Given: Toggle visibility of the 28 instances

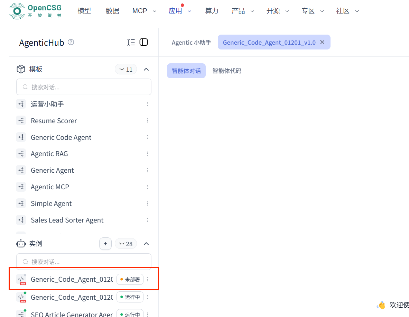Looking at the screenshot, I should pyautogui.click(x=126, y=244).
